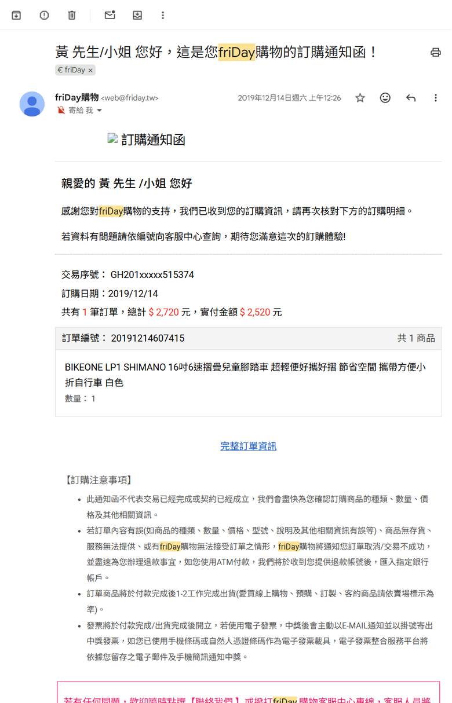Click the paid amount $ 2,520
Screen dimensions: 452x703
pos(255,312)
